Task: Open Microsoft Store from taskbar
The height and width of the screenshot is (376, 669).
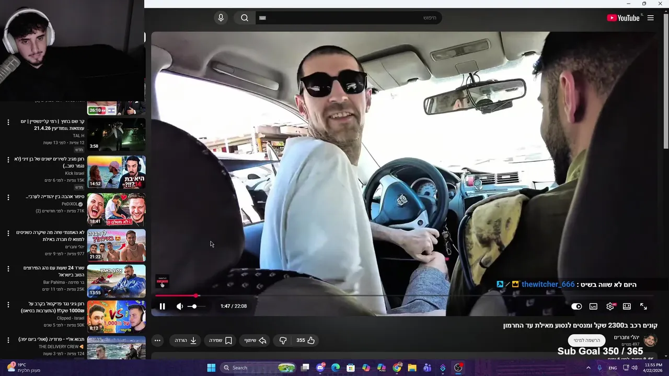Action: click(x=351, y=368)
